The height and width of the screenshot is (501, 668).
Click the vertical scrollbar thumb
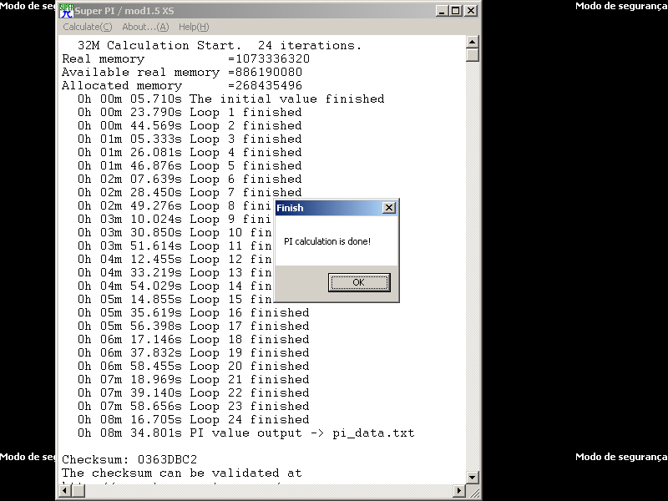[x=472, y=55]
